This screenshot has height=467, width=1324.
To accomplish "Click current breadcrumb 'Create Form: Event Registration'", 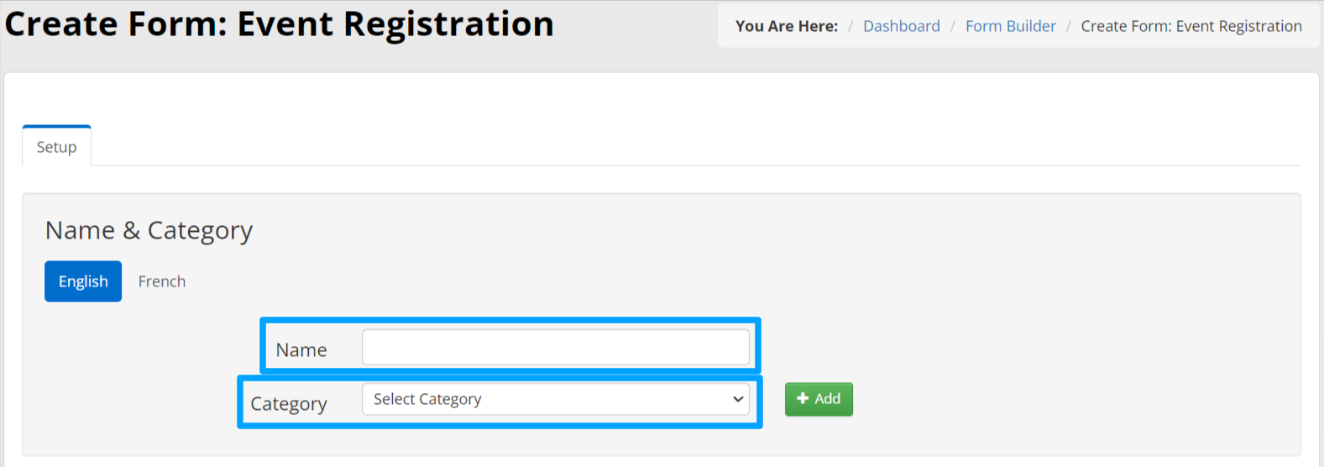I will pos(1191,26).
